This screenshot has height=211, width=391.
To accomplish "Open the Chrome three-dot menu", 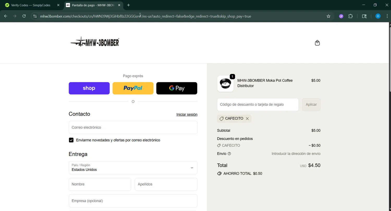I will 387,16.
